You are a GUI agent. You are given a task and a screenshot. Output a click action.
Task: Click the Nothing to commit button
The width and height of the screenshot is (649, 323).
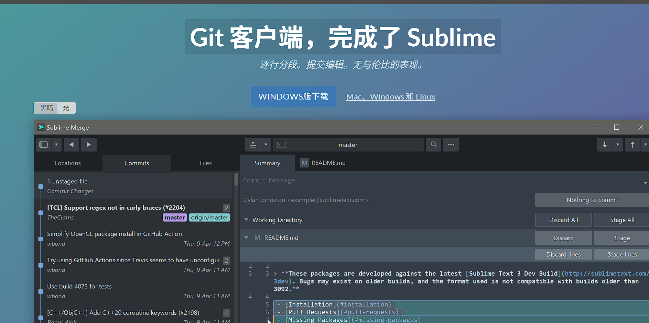(x=593, y=200)
